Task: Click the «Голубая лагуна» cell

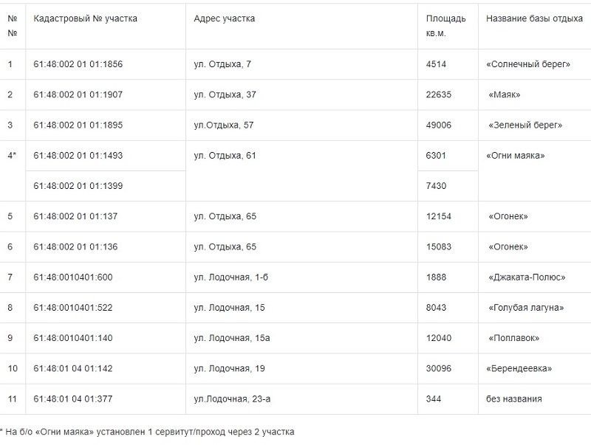Action: (x=526, y=307)
